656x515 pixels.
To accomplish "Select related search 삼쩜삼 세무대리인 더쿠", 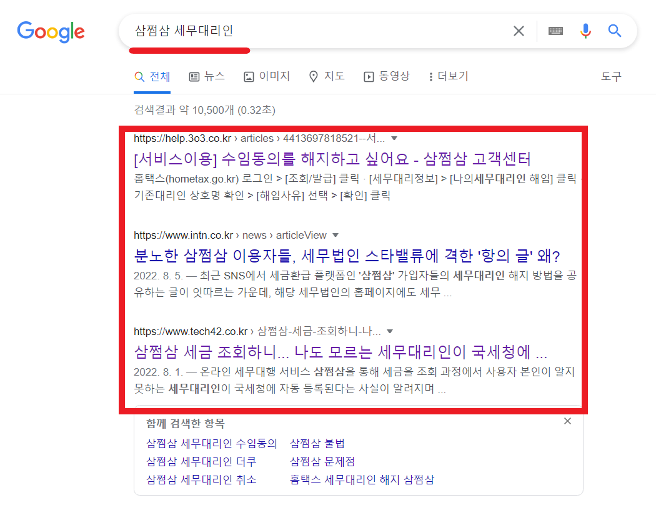I will pos(201,461).
